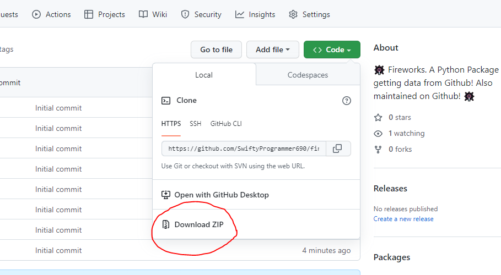Click Open with GitHub Desktop
The height and width of the screenshot is (275, 501).
tap(221, 195)
